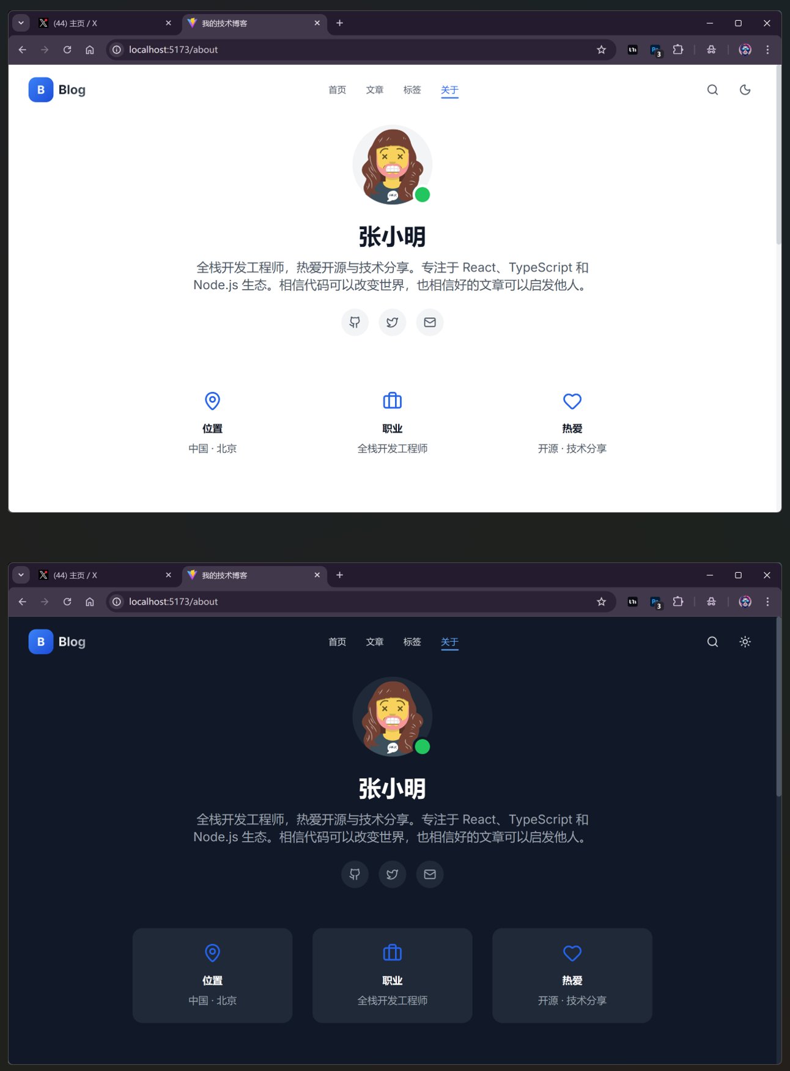Expand tab search chevron in the lower browser window

click(21, 575)
